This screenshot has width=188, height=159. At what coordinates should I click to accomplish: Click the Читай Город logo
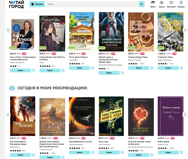click(16, 5)
